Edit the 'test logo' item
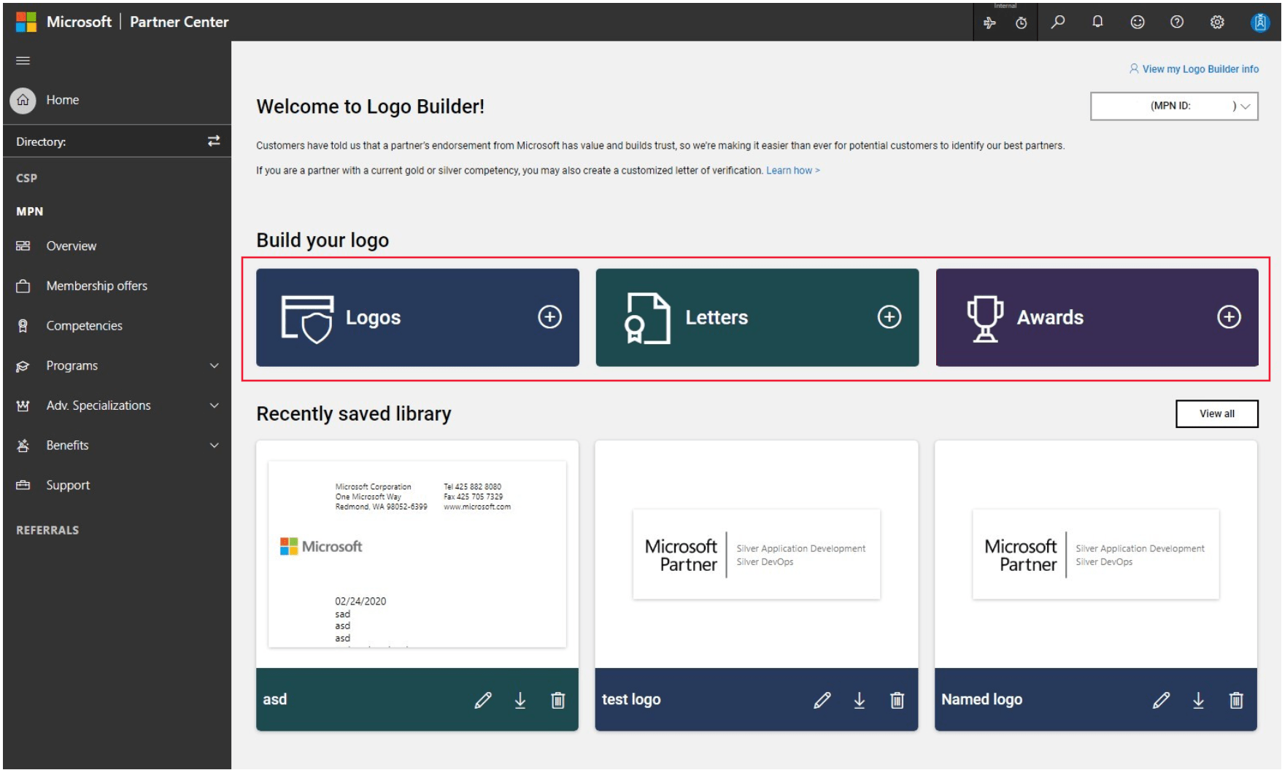This screenshot has width=1282, height=770. tap(822, 700)
